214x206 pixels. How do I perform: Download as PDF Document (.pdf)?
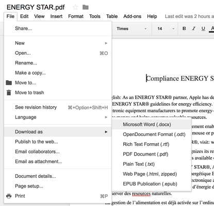coord(152,154)
